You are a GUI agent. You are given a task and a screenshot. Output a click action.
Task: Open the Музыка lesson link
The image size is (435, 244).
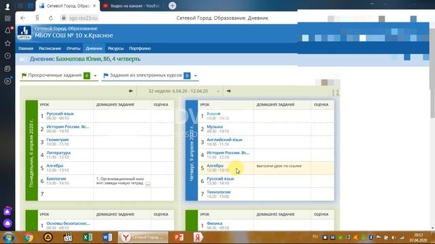click(x=215, y=127)
